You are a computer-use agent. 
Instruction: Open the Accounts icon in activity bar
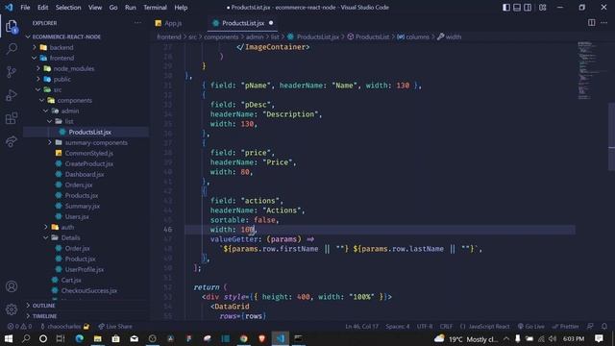click(x=12, y=286)
